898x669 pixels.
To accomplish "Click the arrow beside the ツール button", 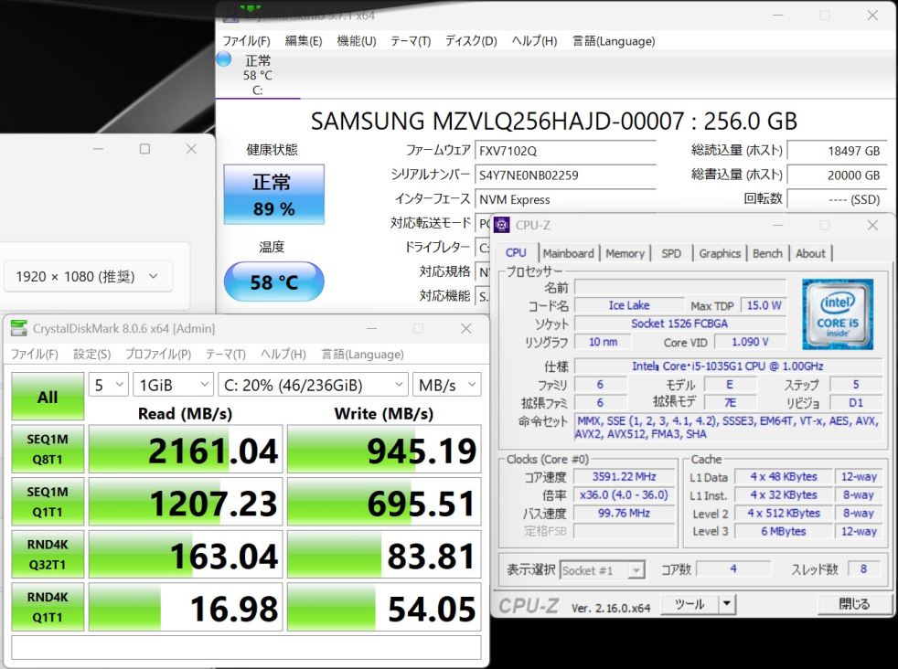I will (727, 604).
